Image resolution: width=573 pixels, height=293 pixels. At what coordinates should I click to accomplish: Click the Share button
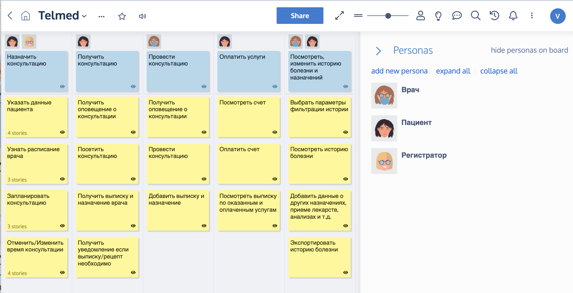[300, 16]
